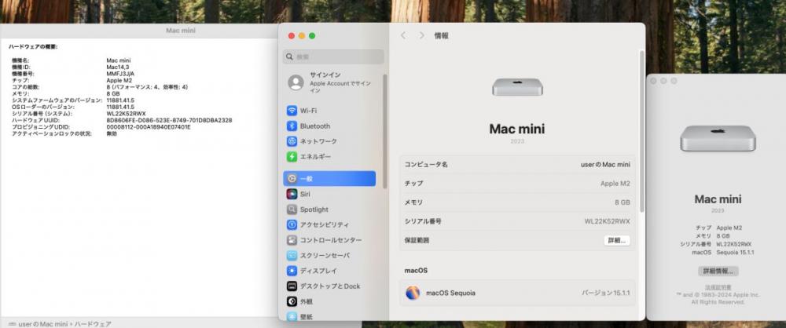Click the バージョン15.1.1 text

coord(605,293)
